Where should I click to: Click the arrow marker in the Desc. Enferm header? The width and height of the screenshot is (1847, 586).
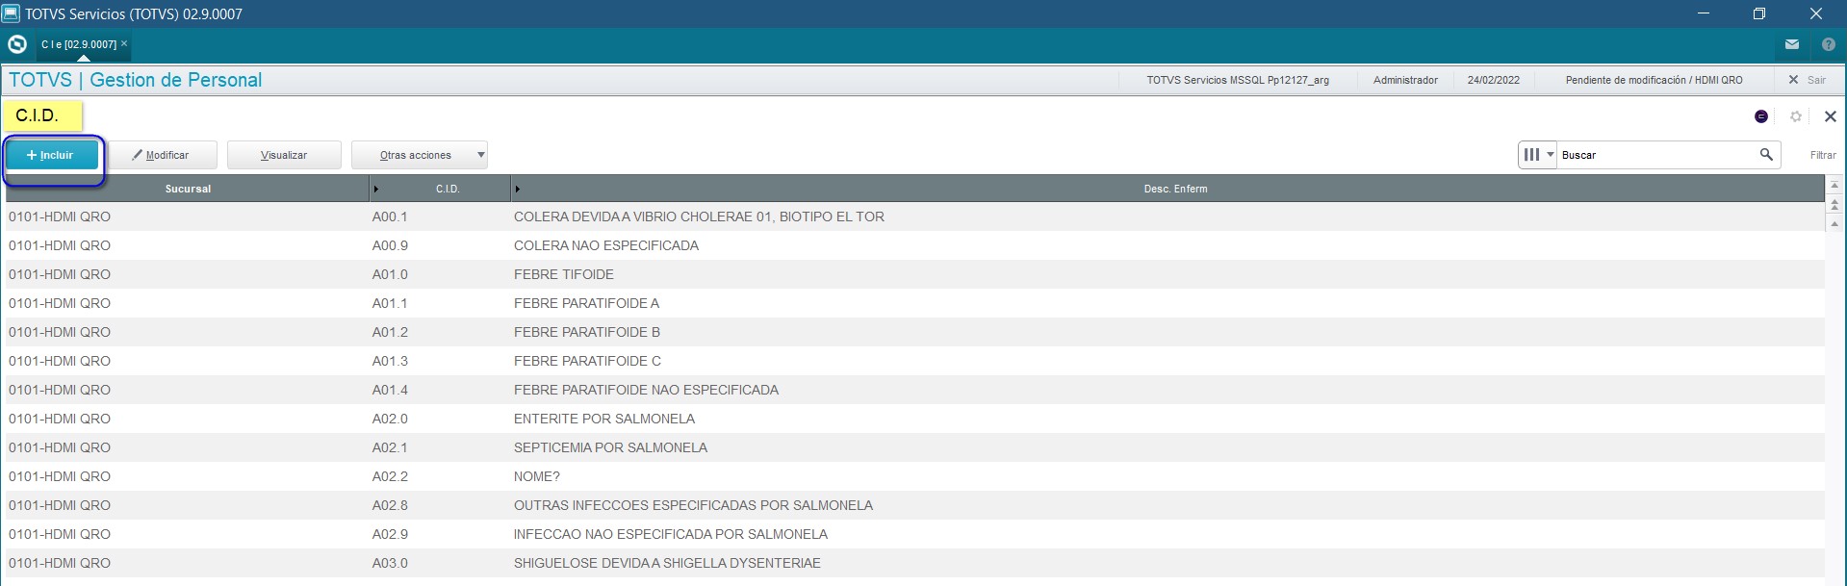coord(518,189)
